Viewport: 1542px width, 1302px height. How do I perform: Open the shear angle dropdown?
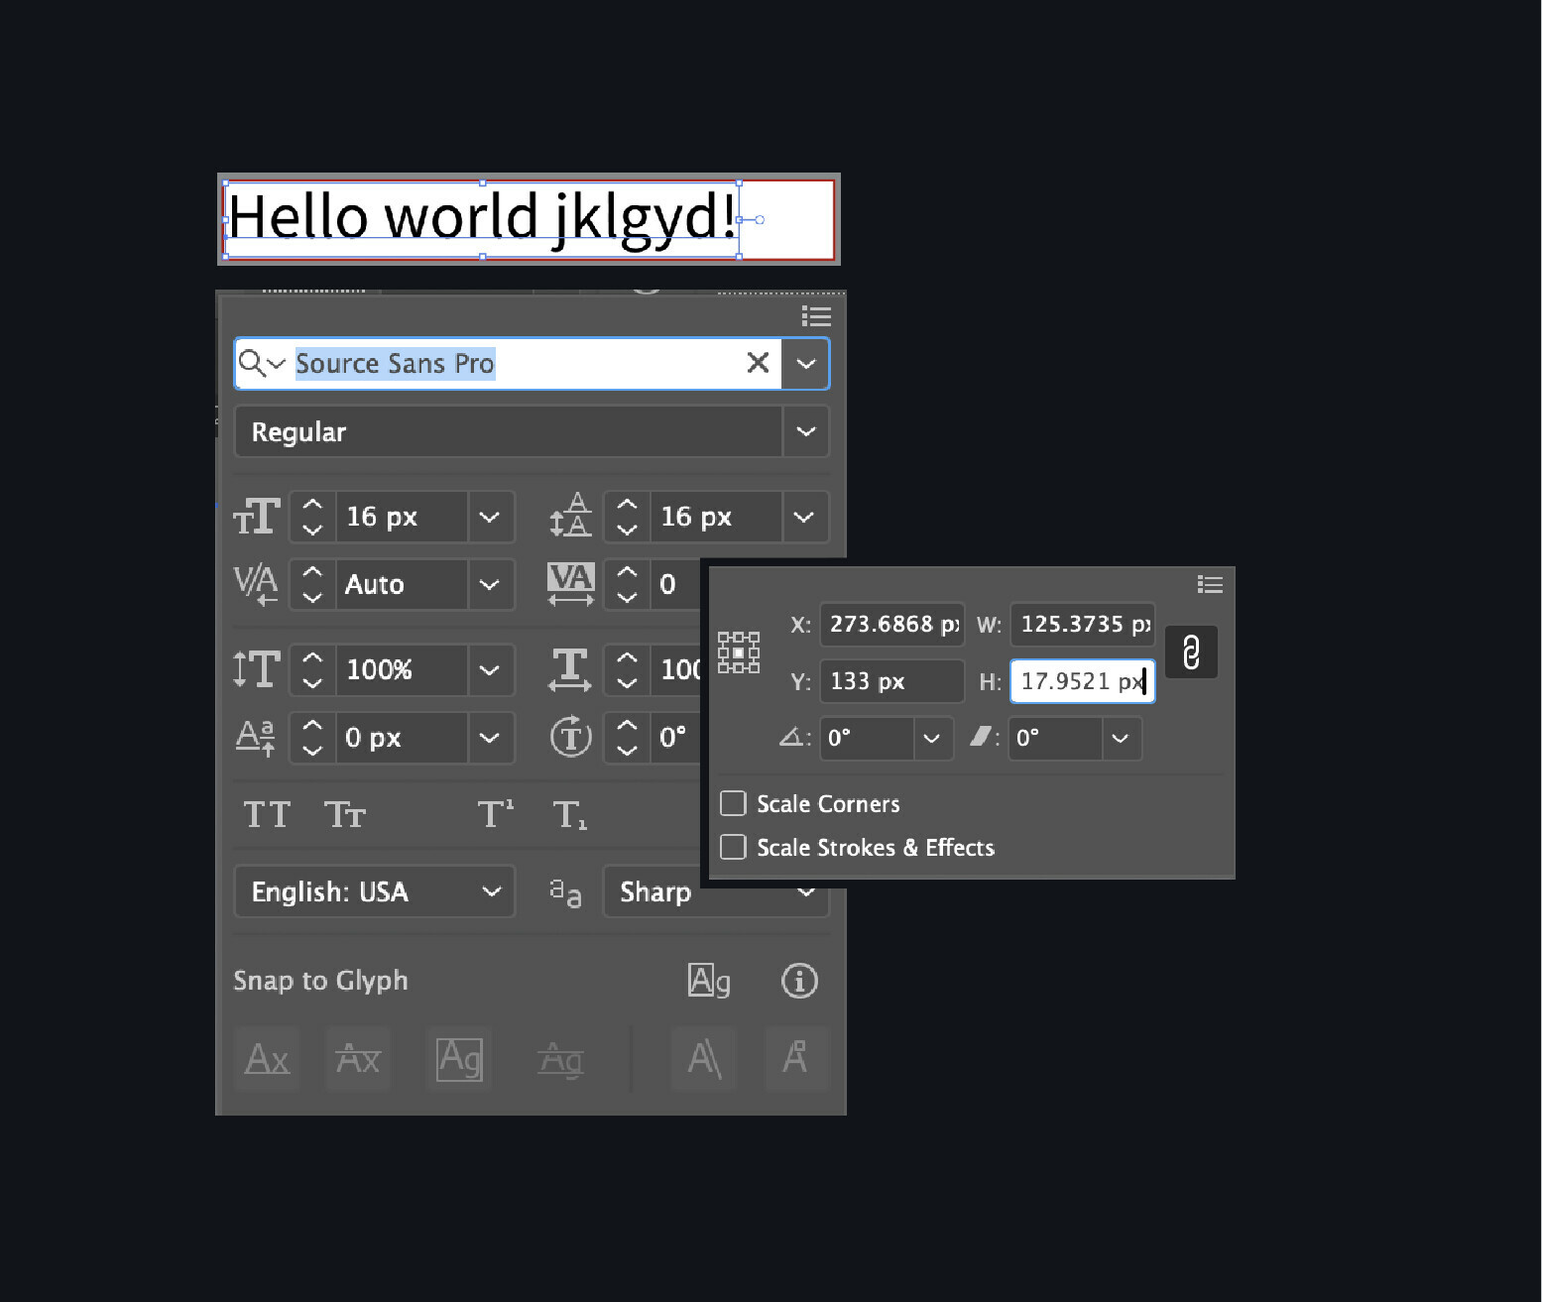tap(1120, 738)
